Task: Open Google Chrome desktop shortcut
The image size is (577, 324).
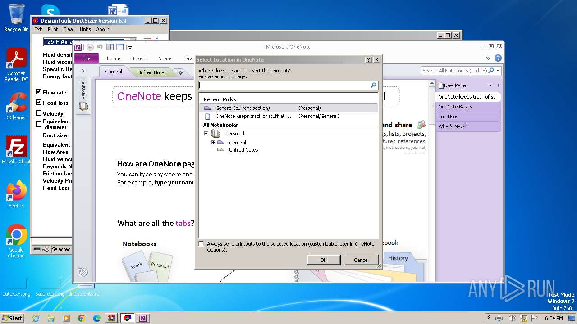Action: click(17, 241)
